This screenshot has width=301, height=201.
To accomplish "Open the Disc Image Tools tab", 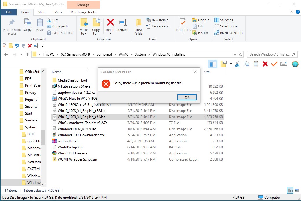I will (x=83, y=12).
